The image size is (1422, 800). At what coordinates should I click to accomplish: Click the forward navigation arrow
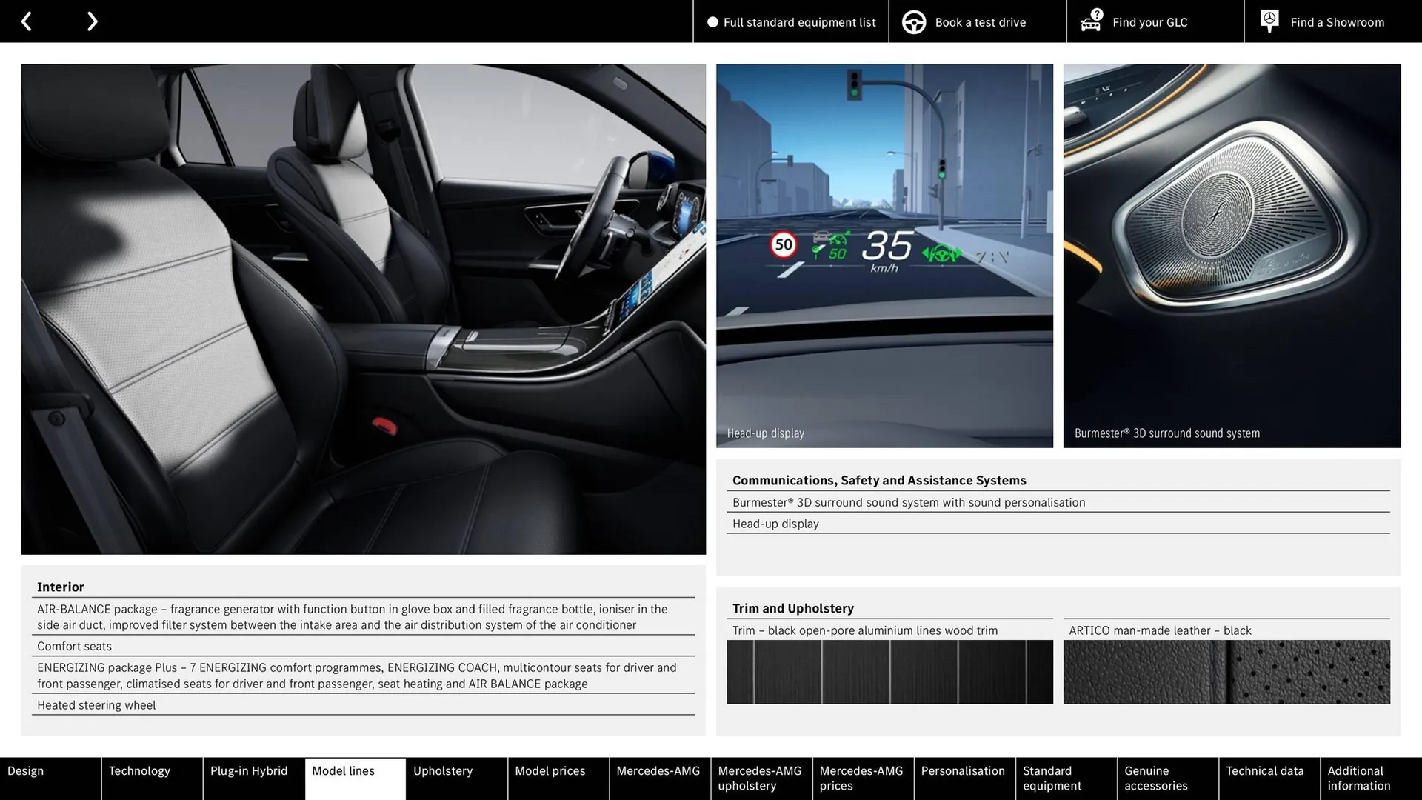pos(92,21)
